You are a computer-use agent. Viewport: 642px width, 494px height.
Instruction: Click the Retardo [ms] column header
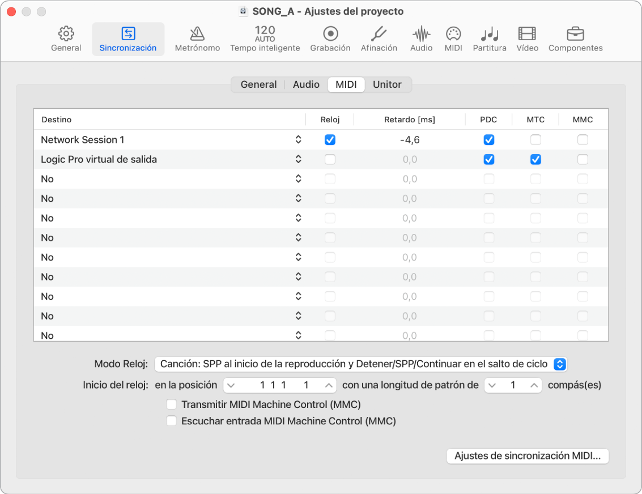(x=410, y=120)
